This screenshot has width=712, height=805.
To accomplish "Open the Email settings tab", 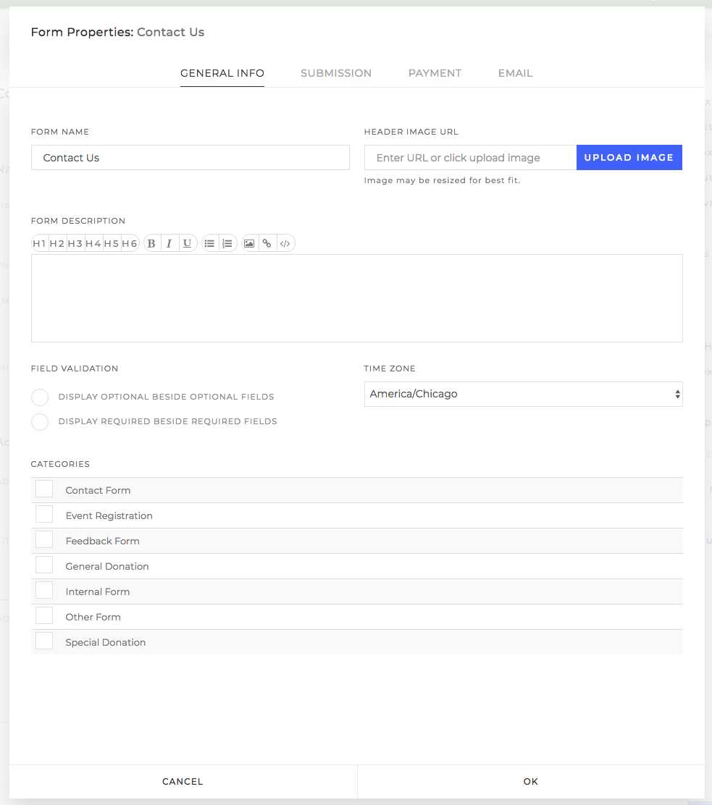I will click(515, 73).
